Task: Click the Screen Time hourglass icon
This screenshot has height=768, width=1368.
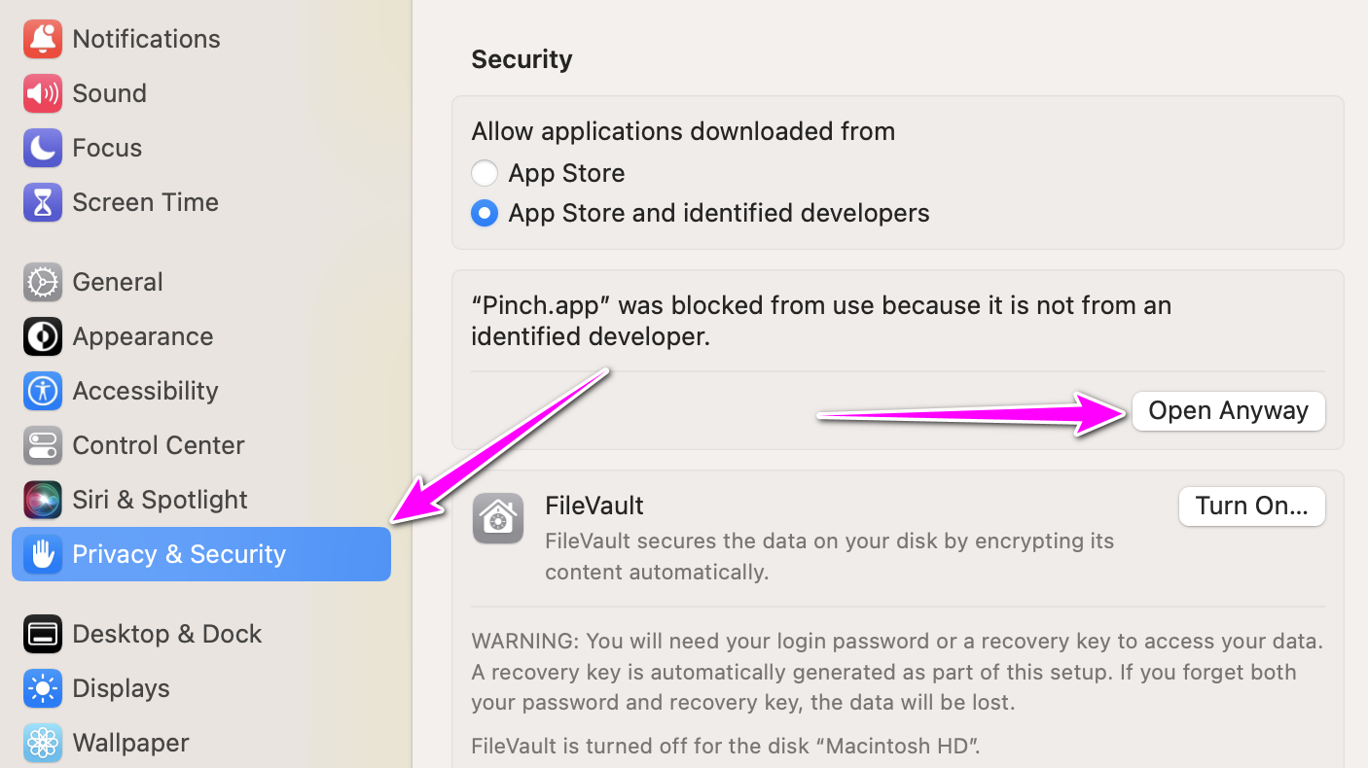Action: coord(43,202)
